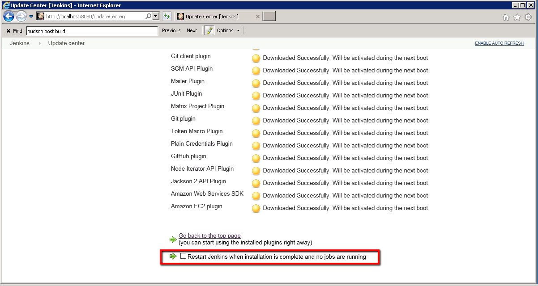Check Restart Jenkins when installation is complete
The height and width of the screenshot is (286, 538).
(x=183, y=257)
